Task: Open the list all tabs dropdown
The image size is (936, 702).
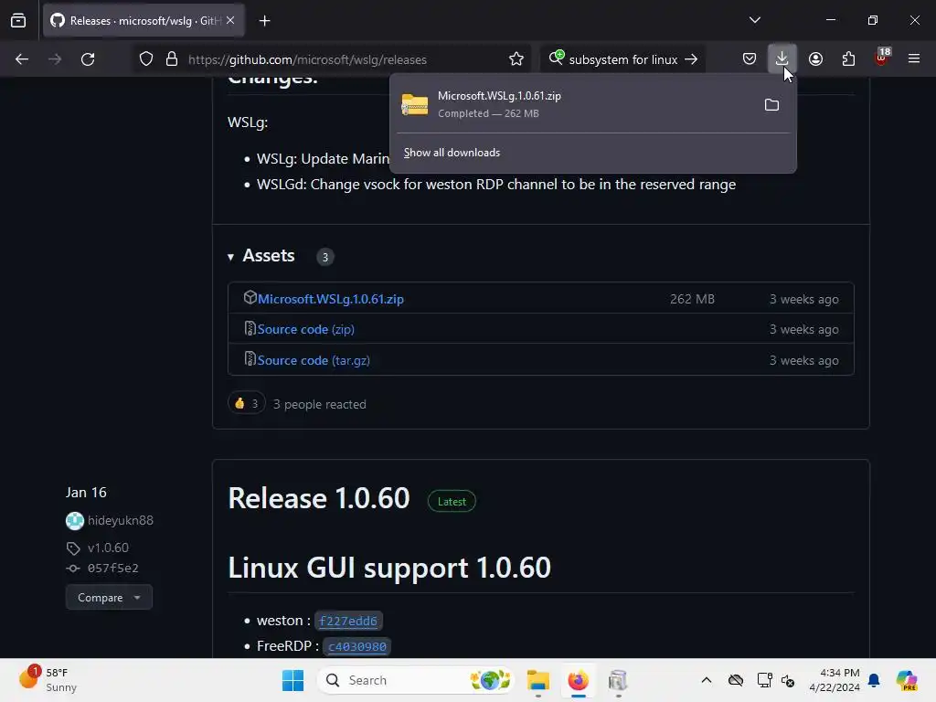Action: coord(754,20)
